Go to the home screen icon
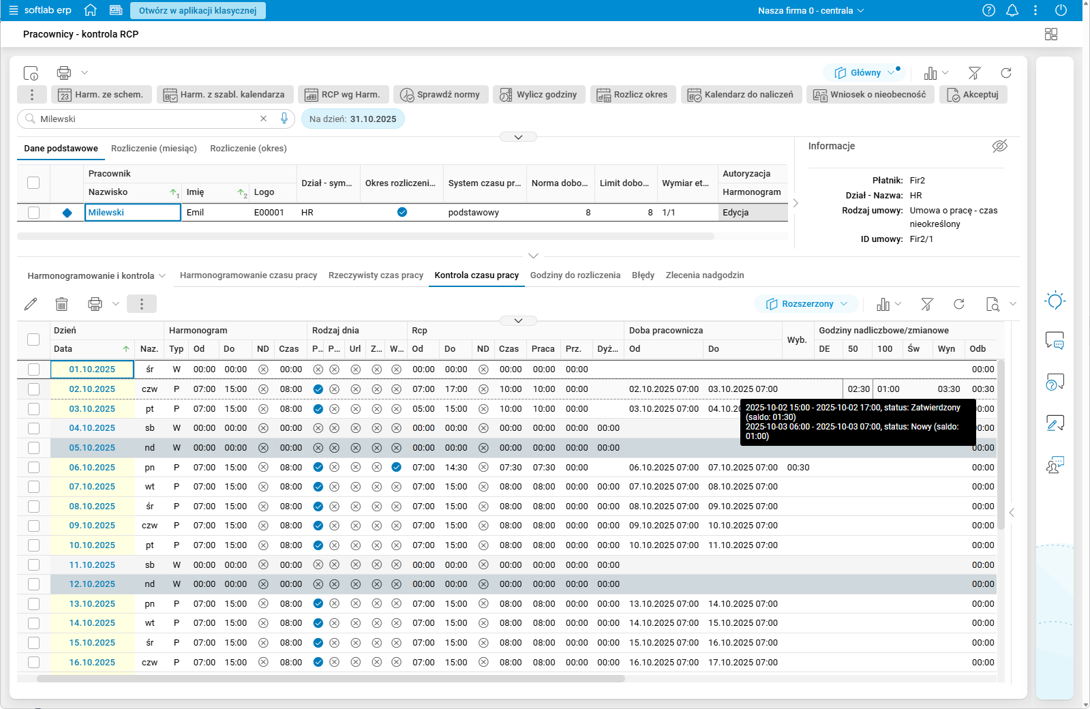This screenshot has height=709, width=1090. click(90, 10)
